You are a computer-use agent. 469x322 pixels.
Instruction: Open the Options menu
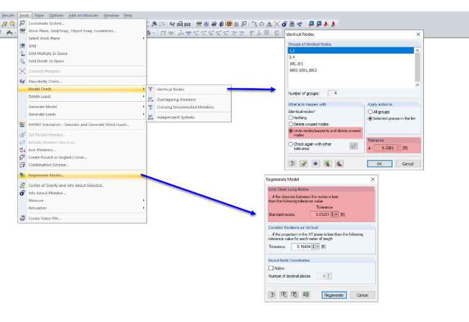point(57,15)
